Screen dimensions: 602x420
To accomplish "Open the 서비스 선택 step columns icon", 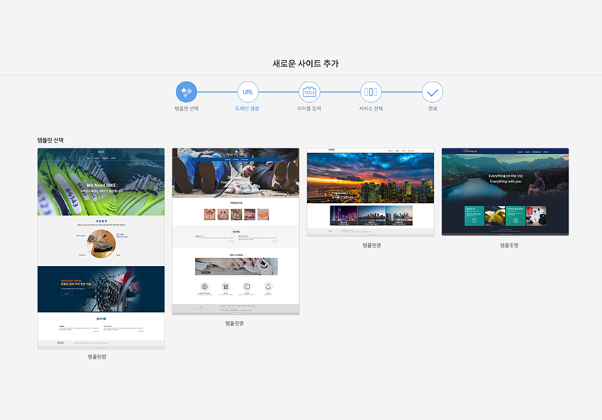I will 371,92.
